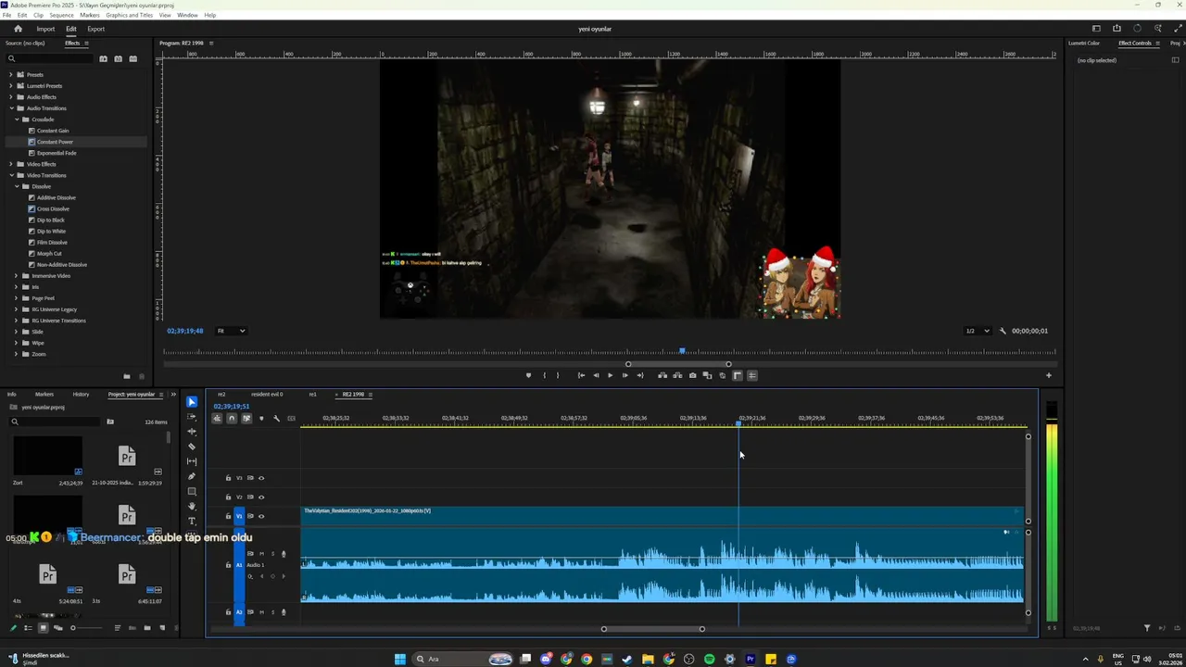Open the Sequence menu

[61, 16]
